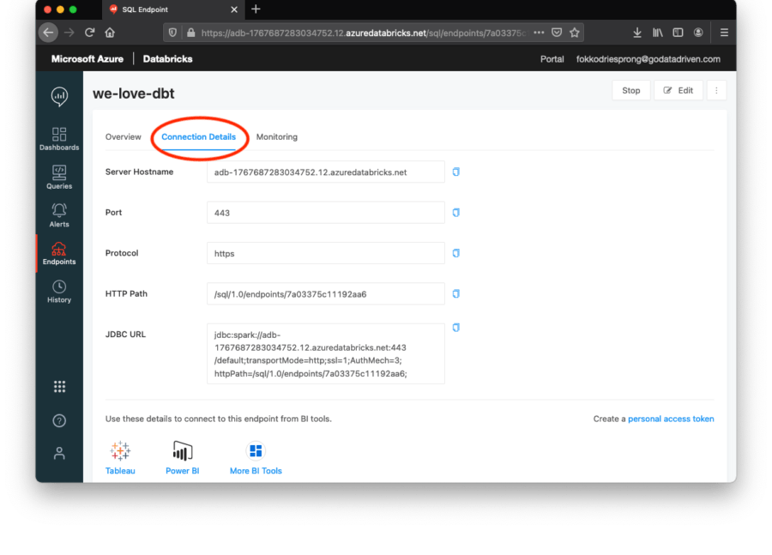
Task: Click the Server Hostname field
Action: 325,172
